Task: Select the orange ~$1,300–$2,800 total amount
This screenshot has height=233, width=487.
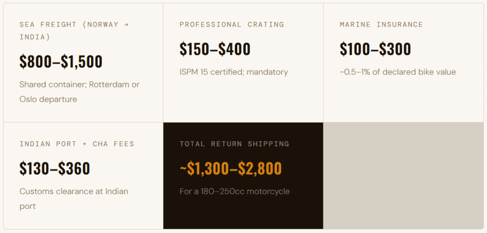Action: click(x=231, y=168)
